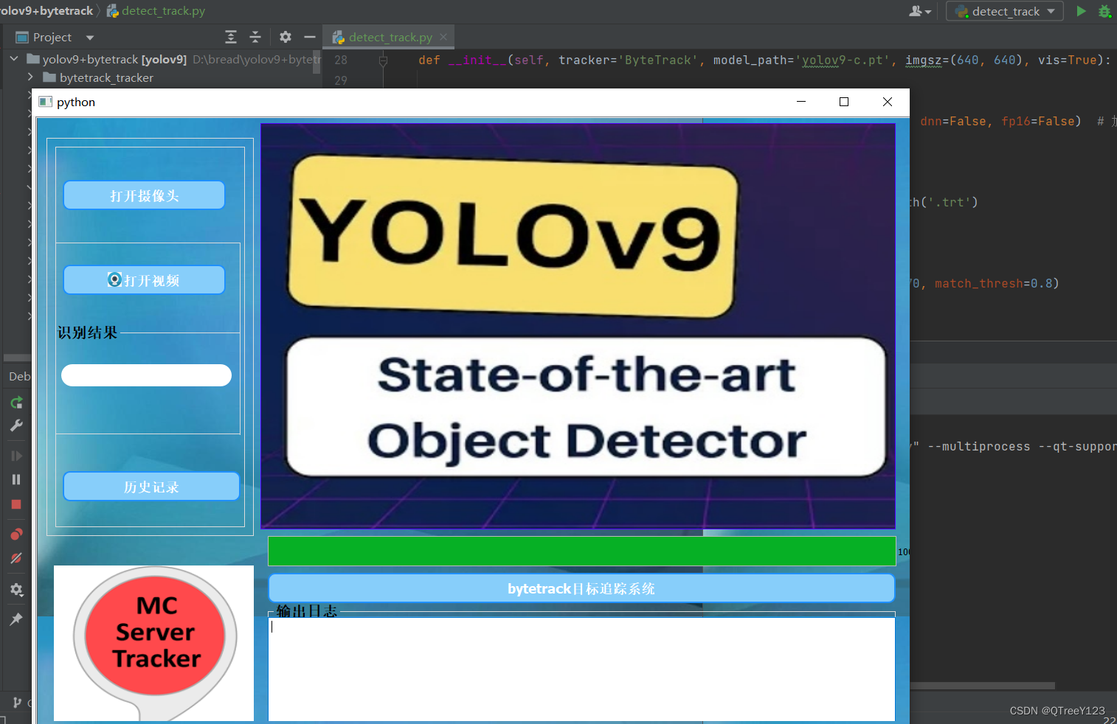Open the Debug tool window tab
Screen dimensions: 1117x724
[19, 376]
